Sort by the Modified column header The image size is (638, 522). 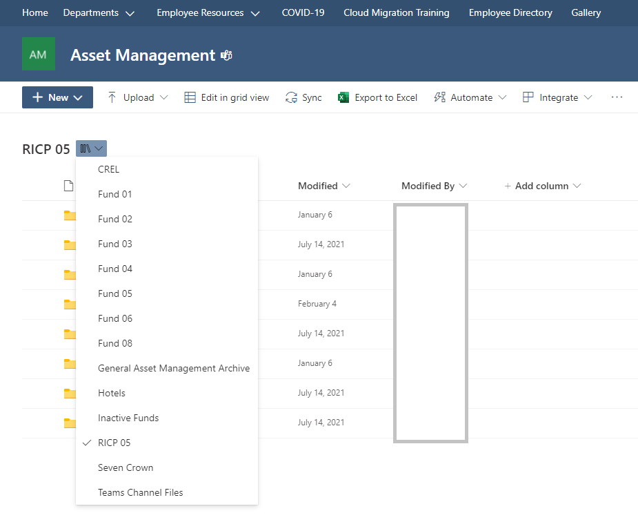(324, 186)
